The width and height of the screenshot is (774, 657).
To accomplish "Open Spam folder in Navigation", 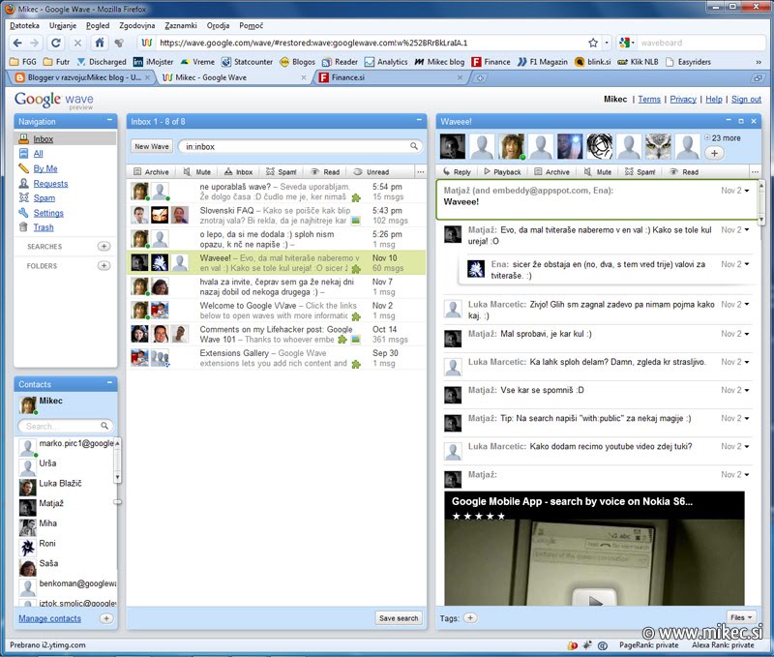I will point(44,198).
